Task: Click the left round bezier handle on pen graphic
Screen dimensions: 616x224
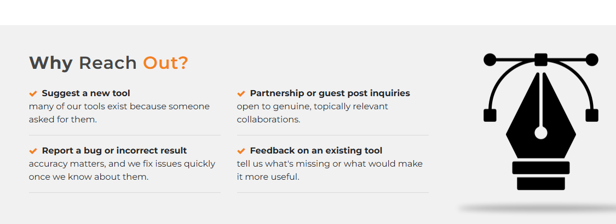Action: pyautogui.click(x=490, y=60)
